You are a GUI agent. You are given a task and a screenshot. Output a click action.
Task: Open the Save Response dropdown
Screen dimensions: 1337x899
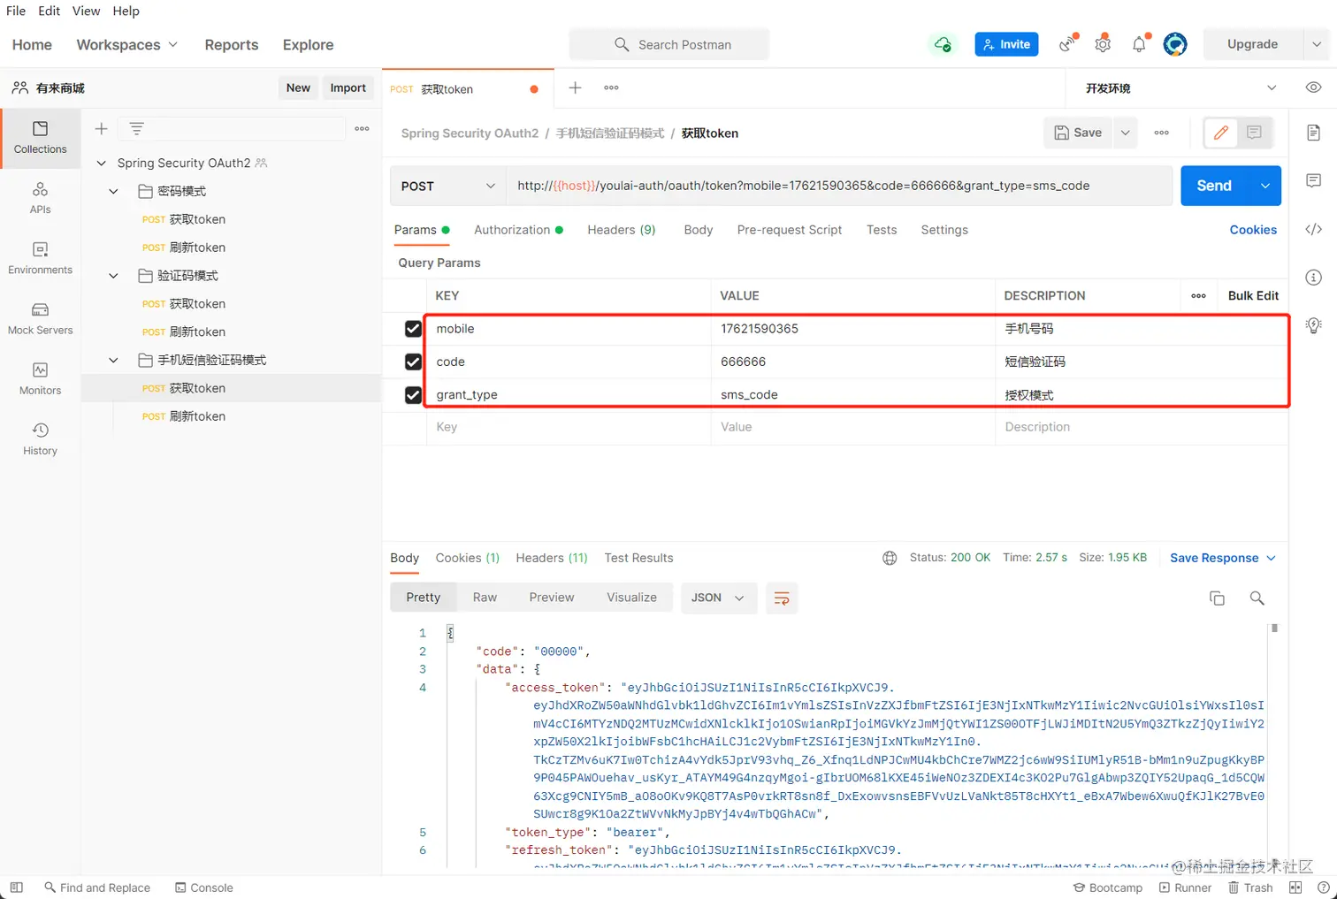click(x=1223, y=558)
